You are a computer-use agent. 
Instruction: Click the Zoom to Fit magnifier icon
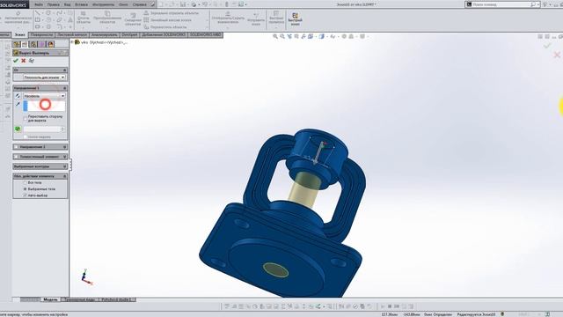275,37
